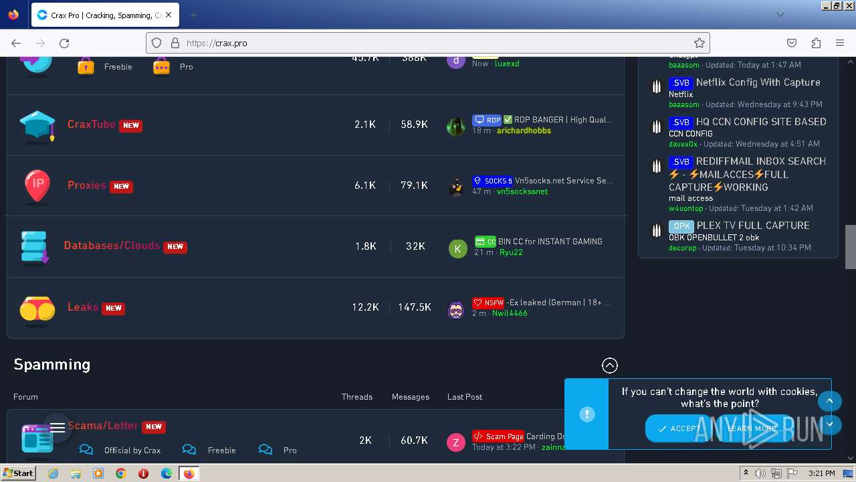
Task: Open the Ex leaked German post
Action: (x=558, y=303)
